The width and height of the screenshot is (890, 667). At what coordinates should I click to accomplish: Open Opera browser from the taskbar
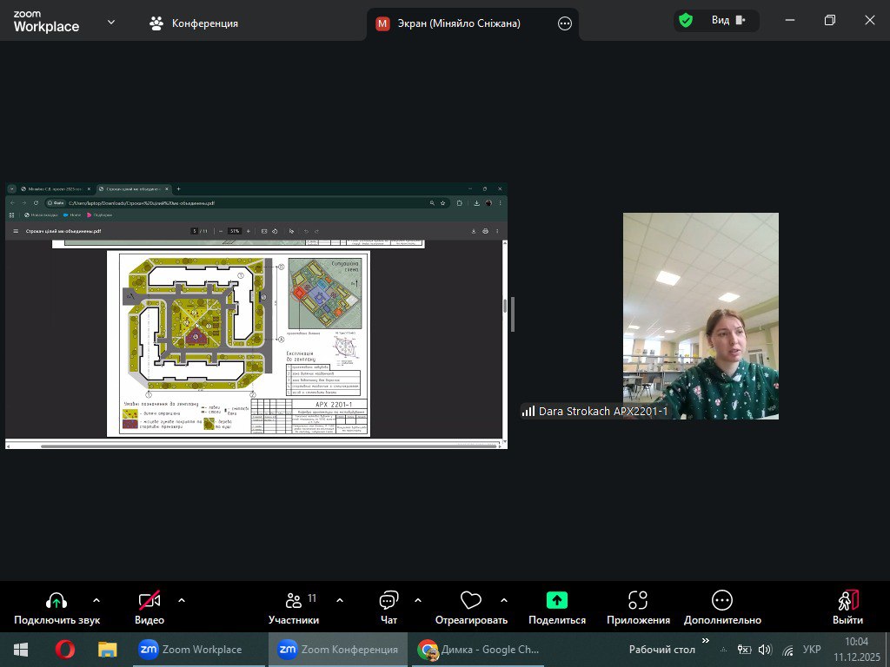pos(64,650)
